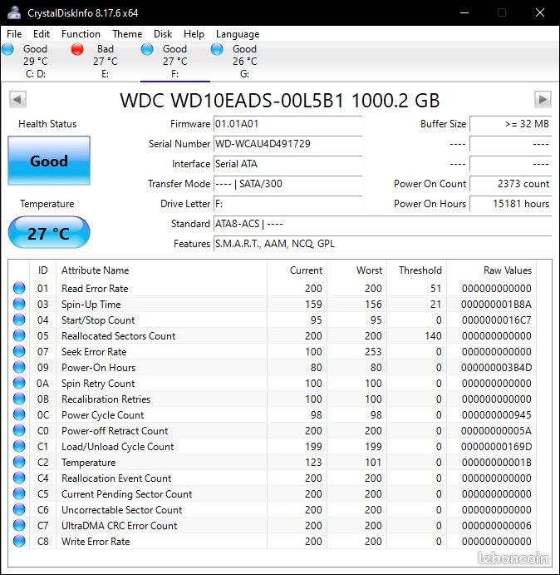Screen dimensions: 560x575
Task: Click the Buffer Size value
Action: point(510,124)
